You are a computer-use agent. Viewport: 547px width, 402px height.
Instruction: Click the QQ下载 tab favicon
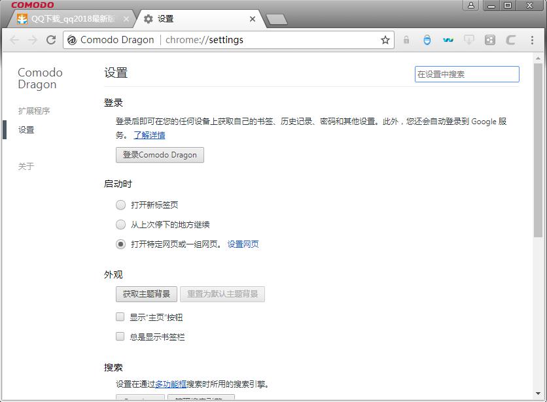coord(22,19)
